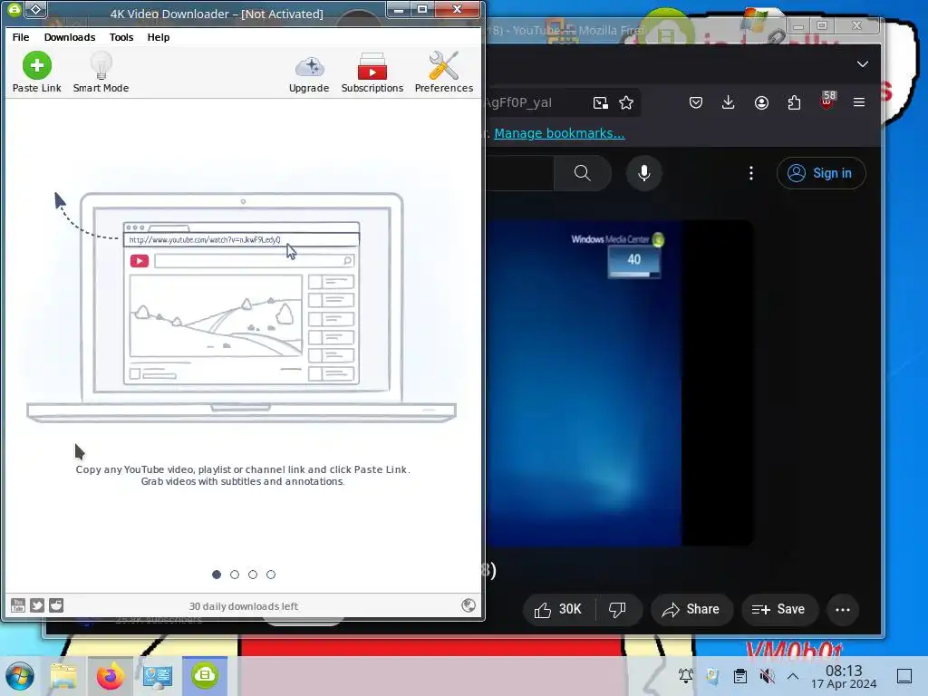Click the YouTube Sign in button
This screenshot has height=696, width=928.
(x=821, y=173)
